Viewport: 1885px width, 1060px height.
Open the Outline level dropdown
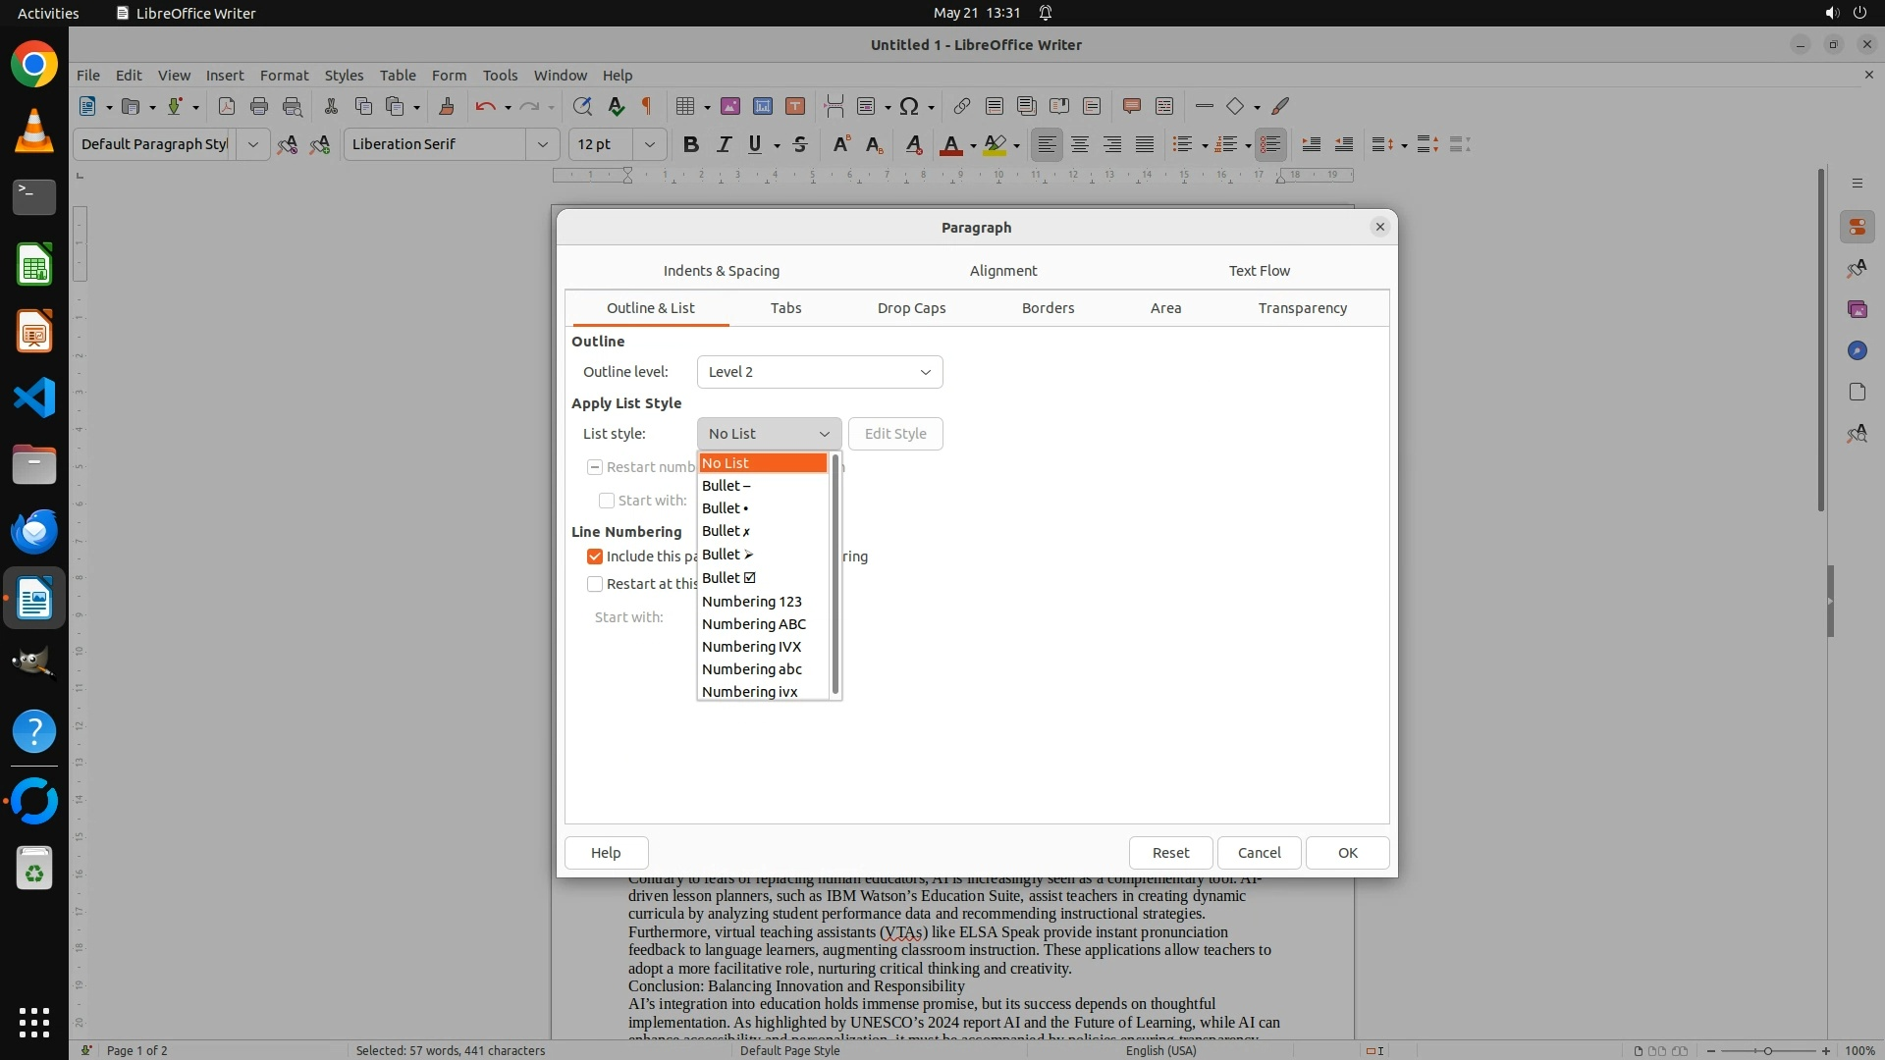click(820, 372)
